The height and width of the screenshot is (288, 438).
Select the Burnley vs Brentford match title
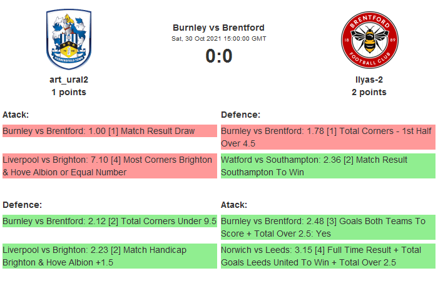[x=218, y=28]
